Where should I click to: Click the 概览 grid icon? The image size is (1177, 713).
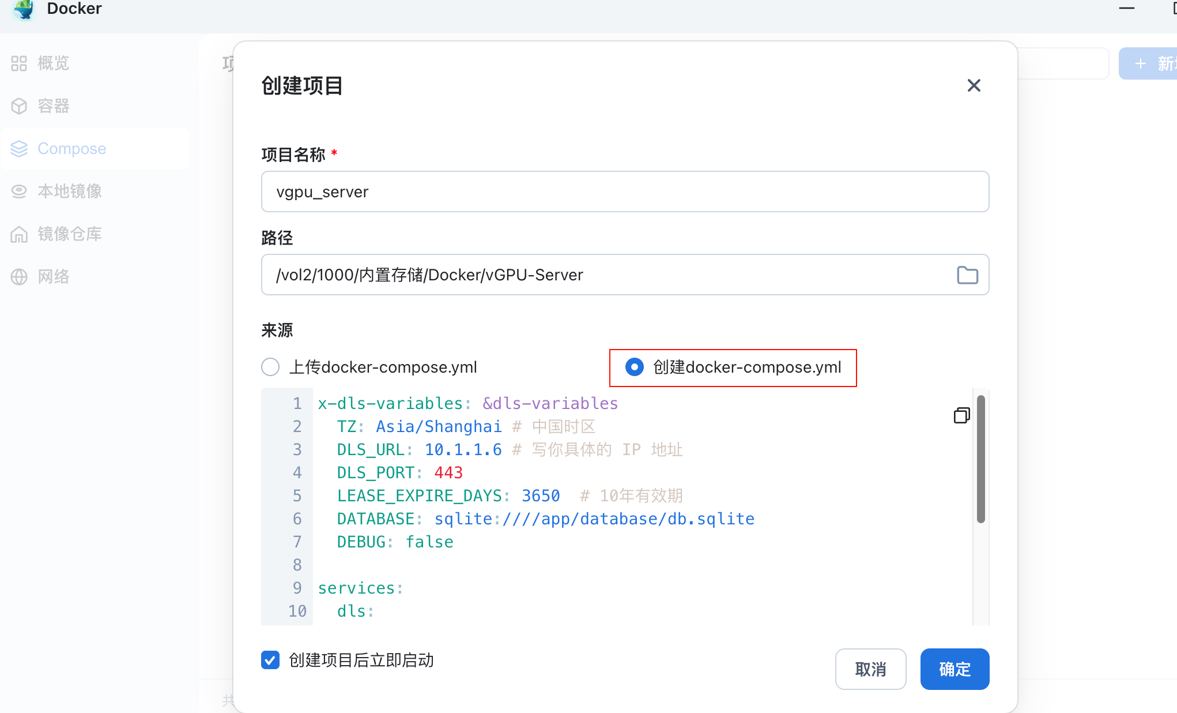pyautogui.click(x=19, y=63)
